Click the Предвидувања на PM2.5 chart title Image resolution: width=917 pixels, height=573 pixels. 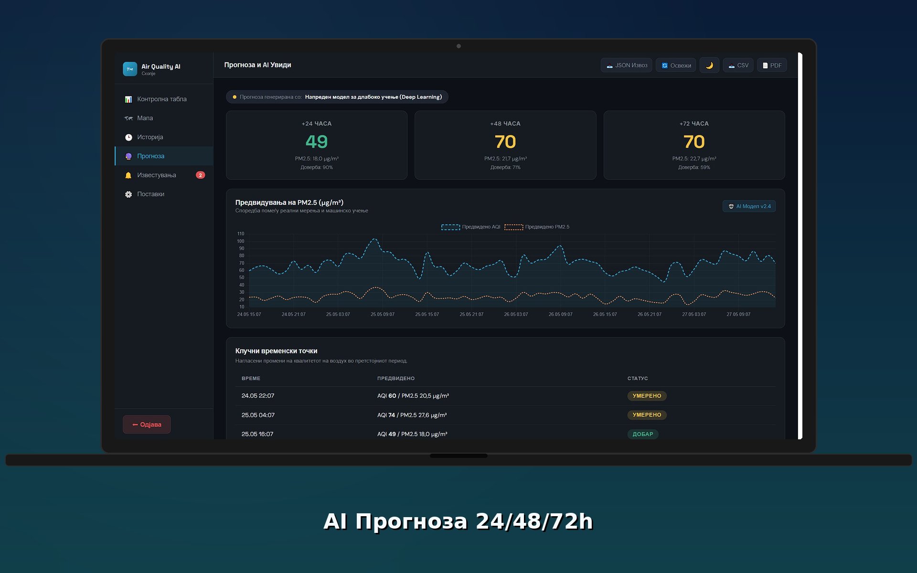(289, 202)
